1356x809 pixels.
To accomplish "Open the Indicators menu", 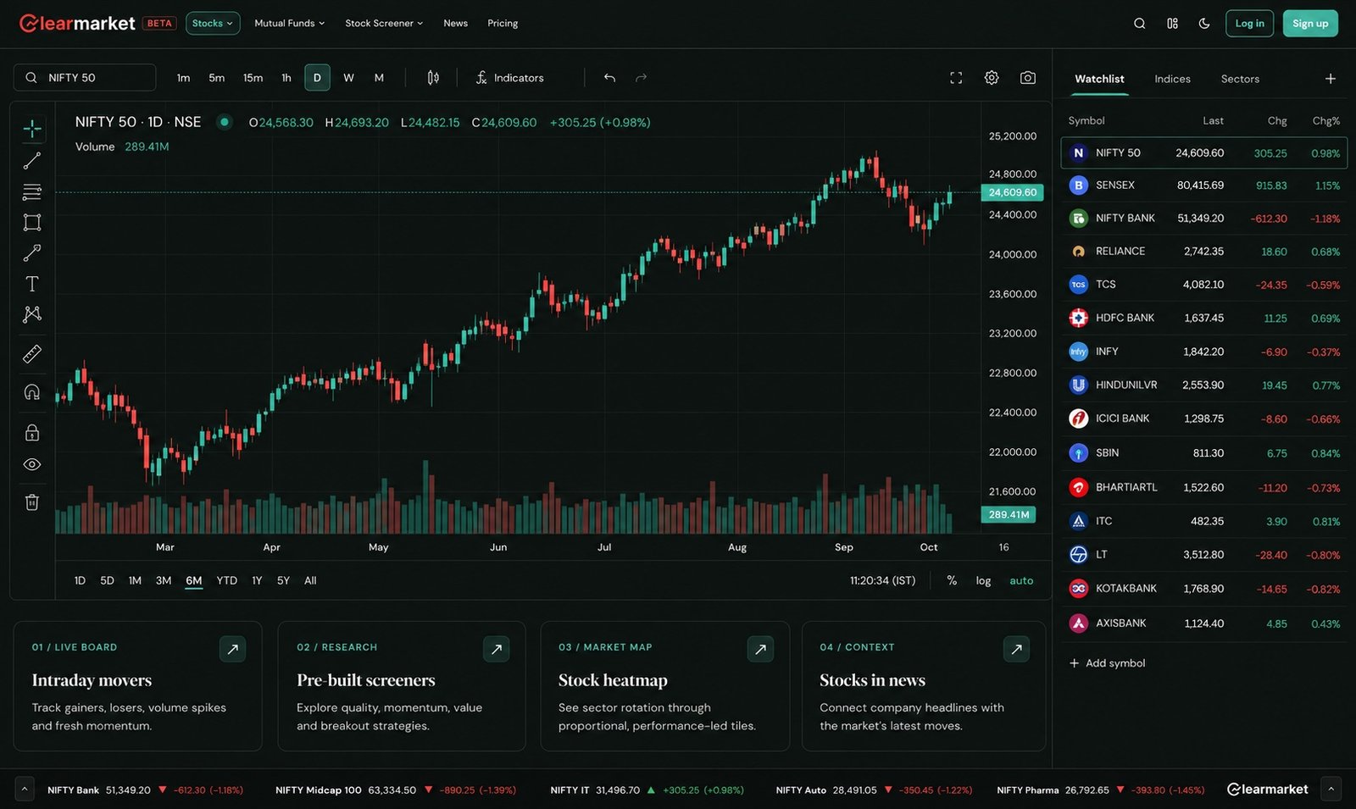I will point(509,78).
